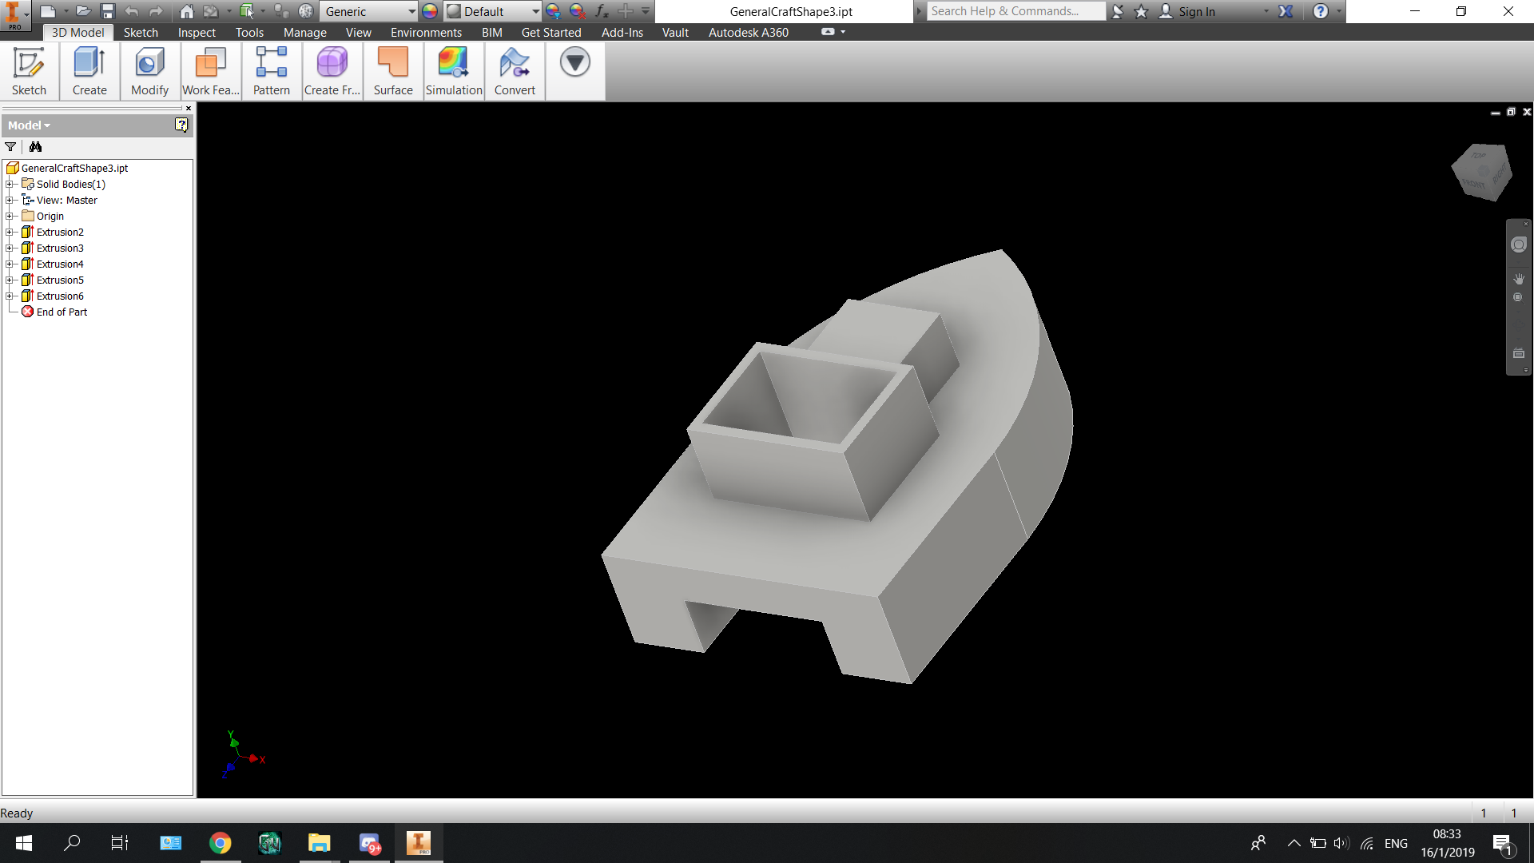Viewport: 1534px width, 863px height.
Task: Open the Get Started tab
Action: point(551,33)
